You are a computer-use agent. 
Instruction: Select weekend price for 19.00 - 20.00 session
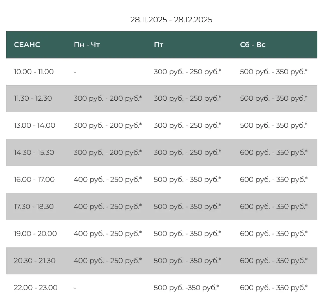point(273,234)
